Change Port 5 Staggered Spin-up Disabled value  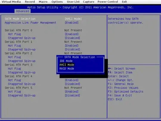pyautogui.click(x=72, y=96)
